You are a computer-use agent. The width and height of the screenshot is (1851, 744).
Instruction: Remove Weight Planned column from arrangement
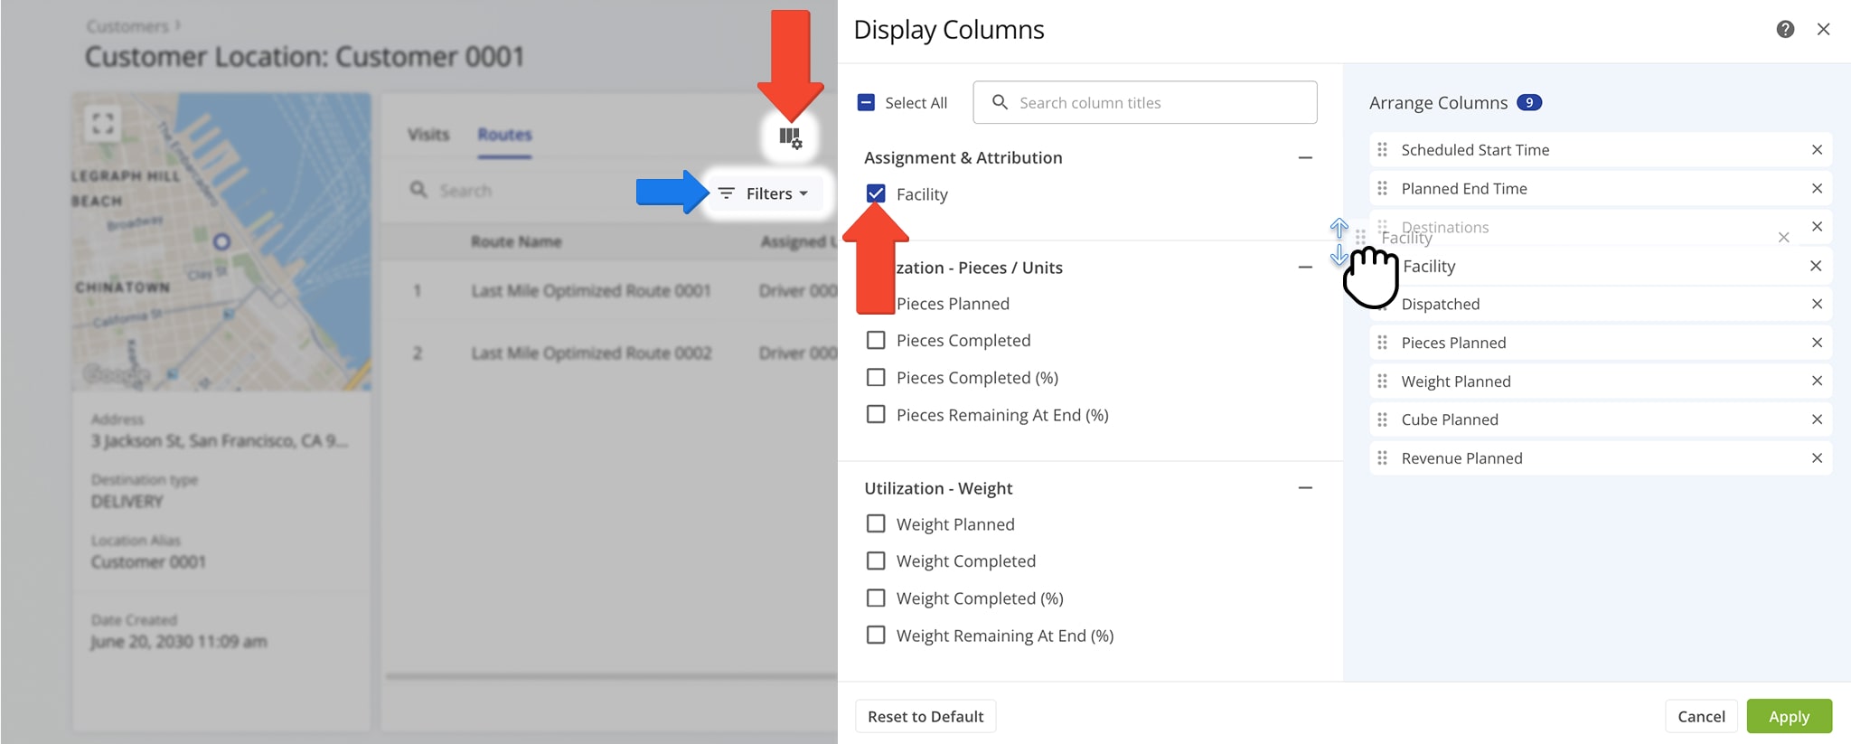pyautogui.click(x=1817, y=381)
